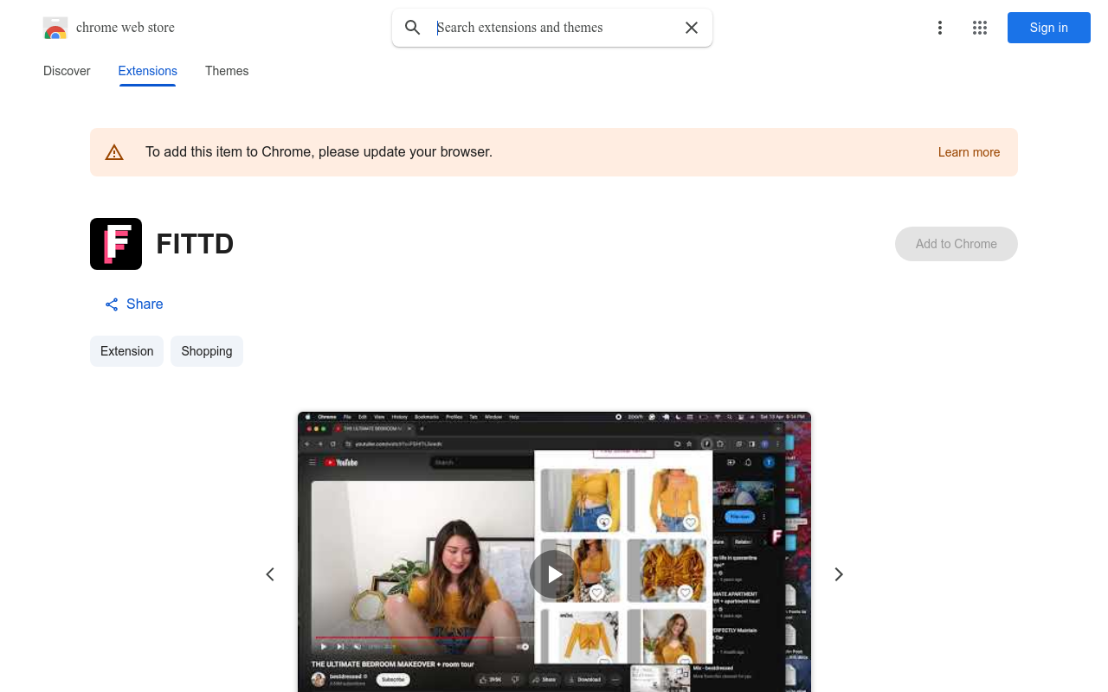Click the FITTD title heading

click(x=196, y=244)
